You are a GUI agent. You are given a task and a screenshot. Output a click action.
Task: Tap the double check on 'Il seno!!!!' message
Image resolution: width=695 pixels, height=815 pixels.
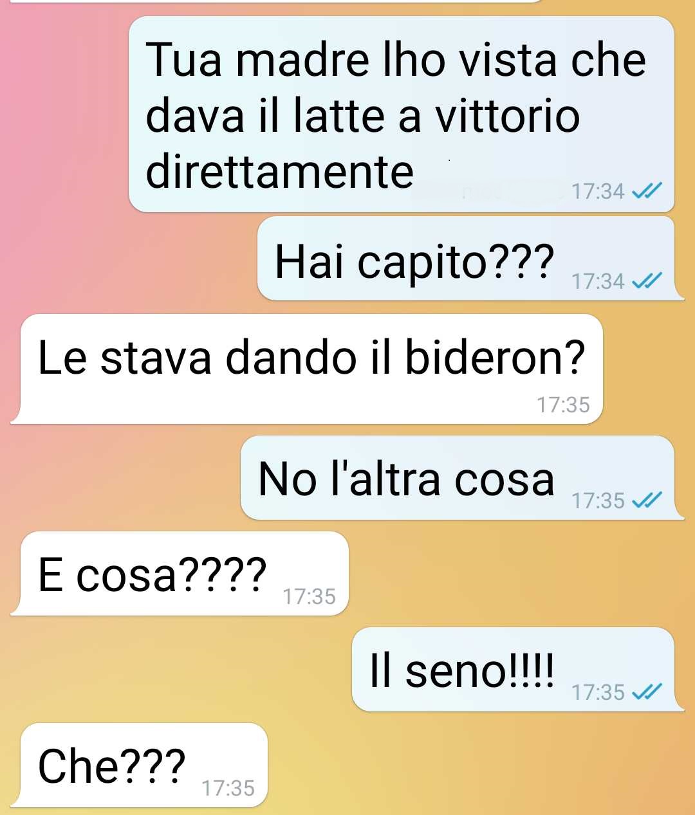pyautogui.click(x=647, y=691)
